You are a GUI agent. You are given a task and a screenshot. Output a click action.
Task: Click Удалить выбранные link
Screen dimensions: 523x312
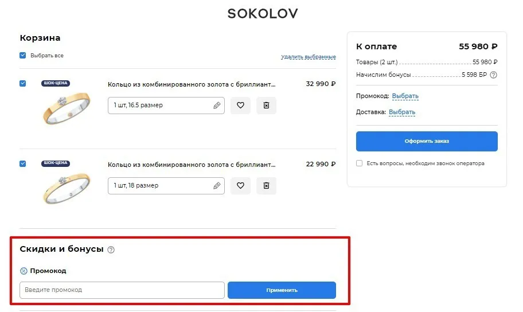(x=308, y=57)
